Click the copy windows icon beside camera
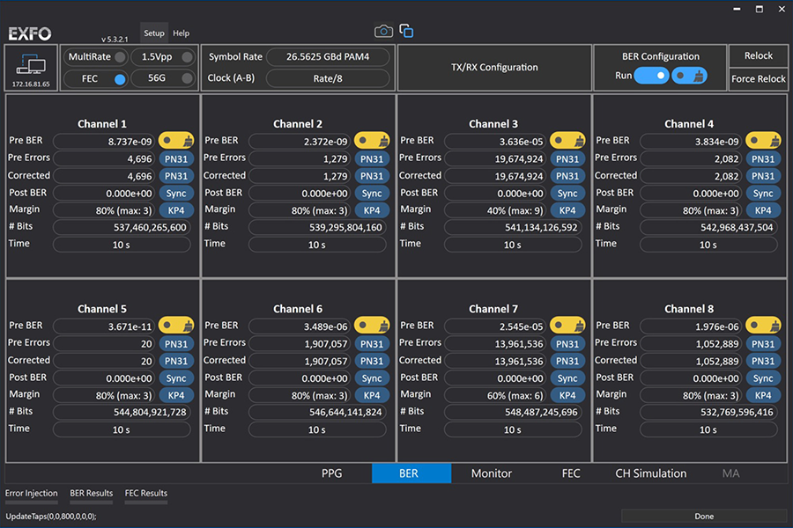This screenshot has height=528, width=793. coord(406,32)
